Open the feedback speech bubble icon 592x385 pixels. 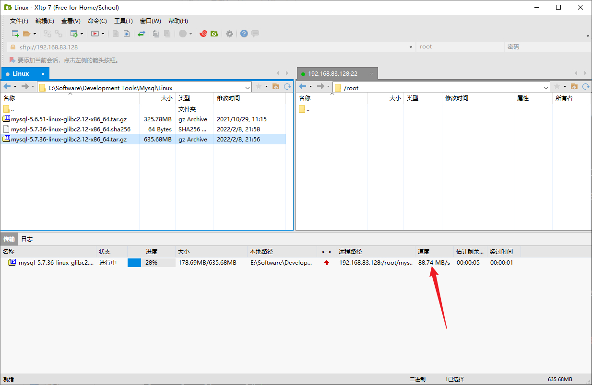coord(255,34)
